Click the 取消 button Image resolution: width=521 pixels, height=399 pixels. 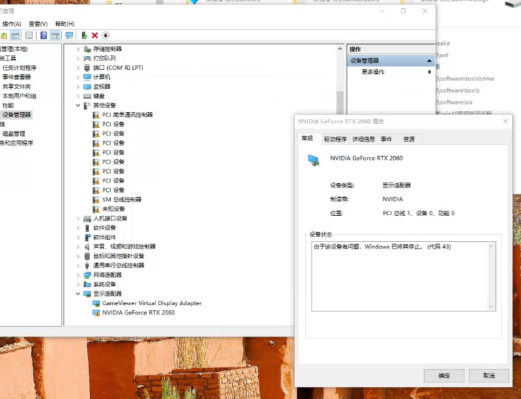tap(488, 376)
